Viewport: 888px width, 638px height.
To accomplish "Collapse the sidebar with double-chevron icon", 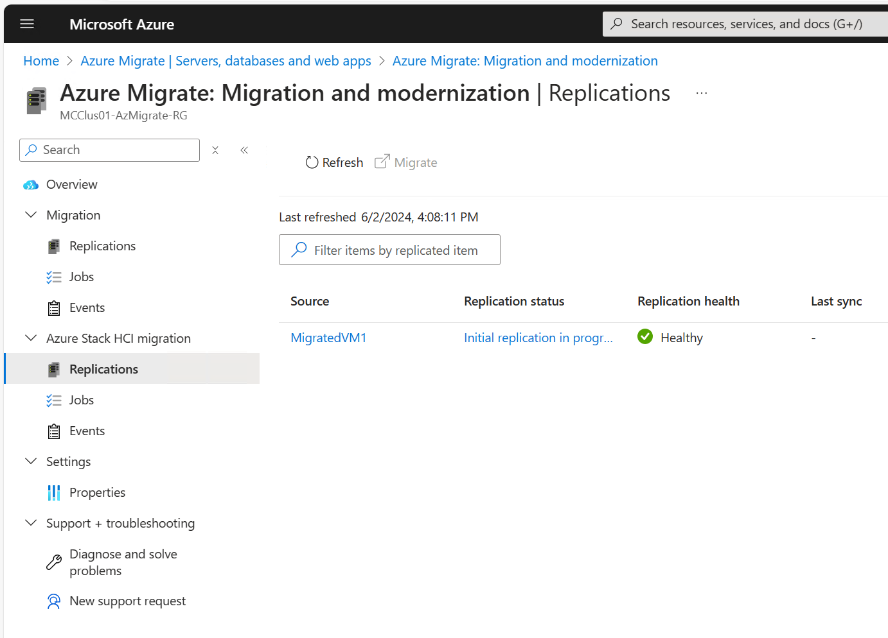I will click(x=244, y=150).
